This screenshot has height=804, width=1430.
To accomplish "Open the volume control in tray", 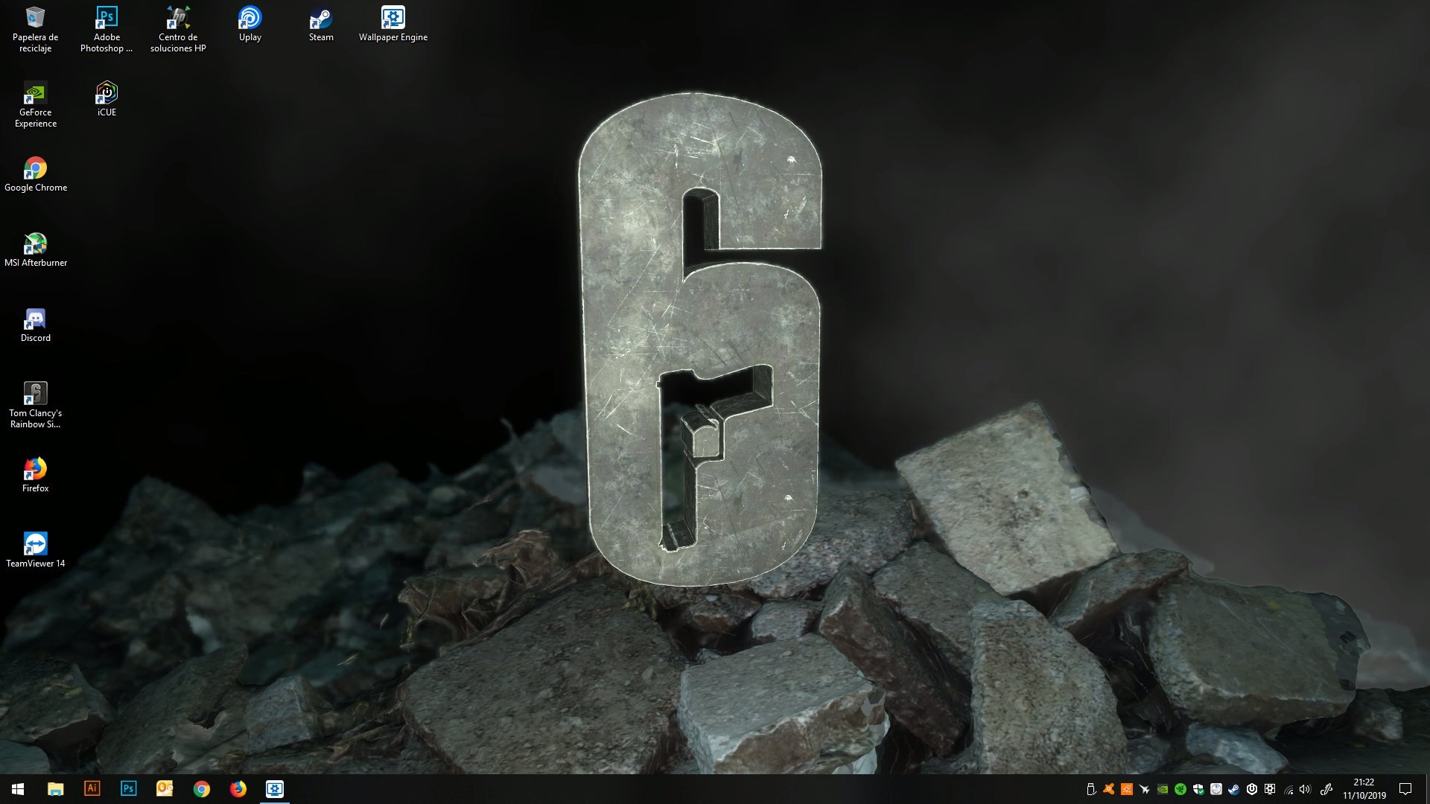I will coord(1306,789).
